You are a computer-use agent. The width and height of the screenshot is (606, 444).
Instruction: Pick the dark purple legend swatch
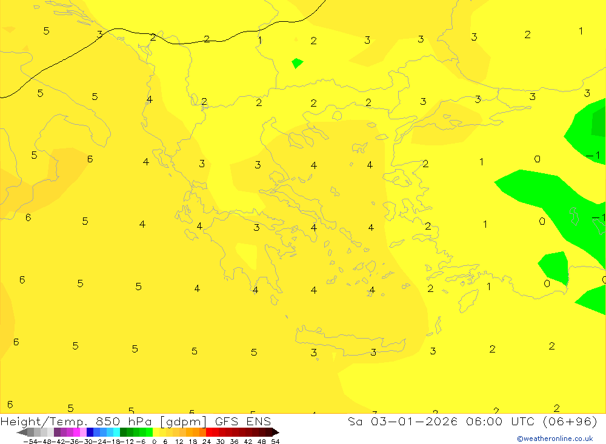[x=57, y=432]
